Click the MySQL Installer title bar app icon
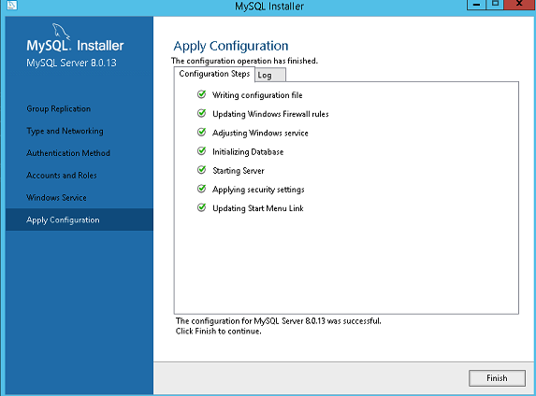536x396 pixels. (11, 5)
